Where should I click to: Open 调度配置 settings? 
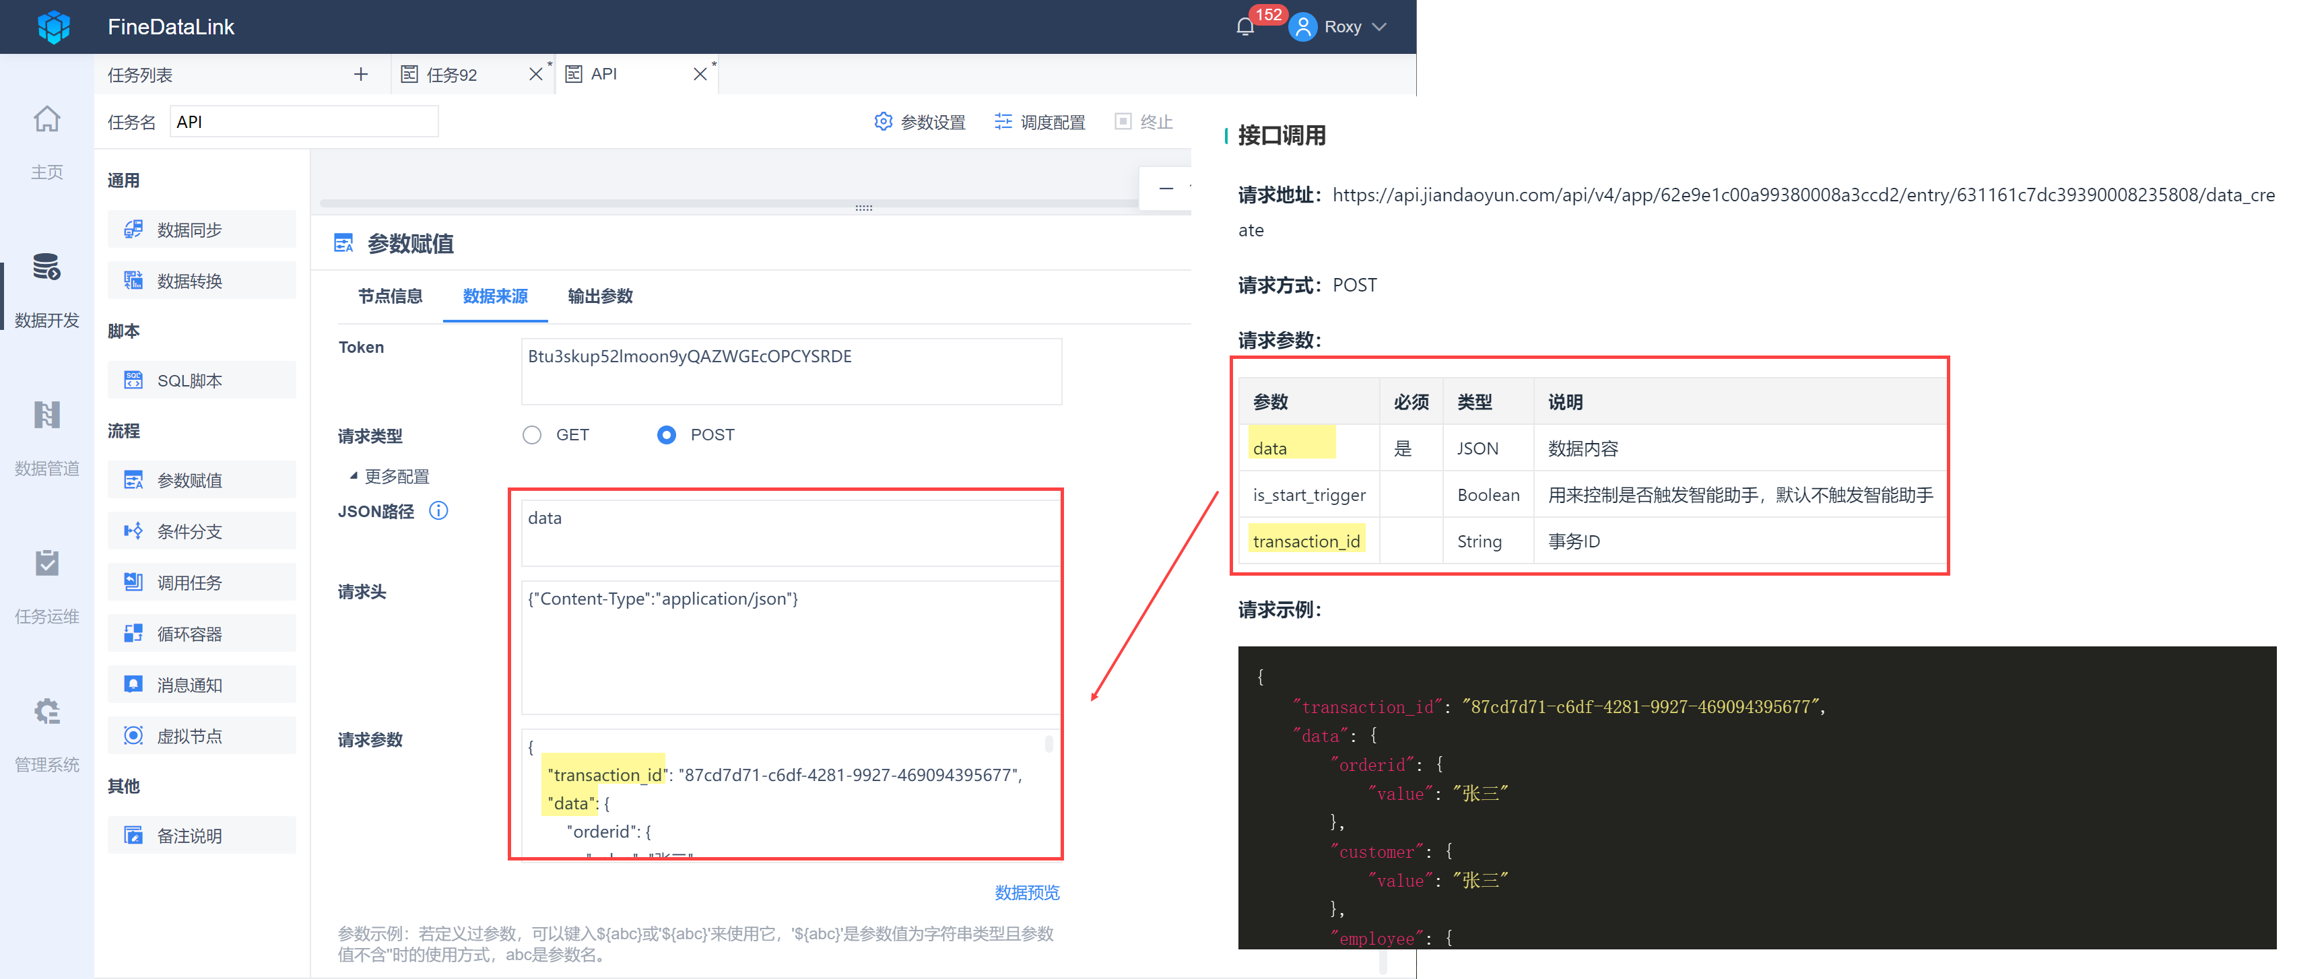(1040, 122)
